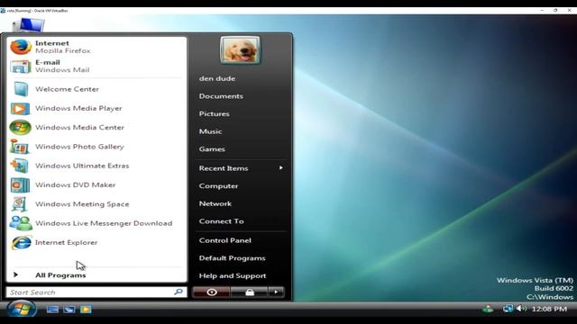Click the Start orb button
577x324 pixels.
pos(21,309)
